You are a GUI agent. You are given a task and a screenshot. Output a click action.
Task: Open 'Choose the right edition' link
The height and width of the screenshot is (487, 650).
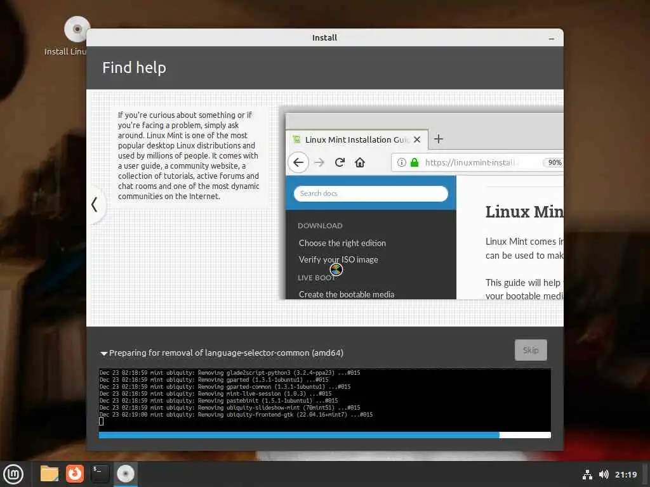[342, 243]
